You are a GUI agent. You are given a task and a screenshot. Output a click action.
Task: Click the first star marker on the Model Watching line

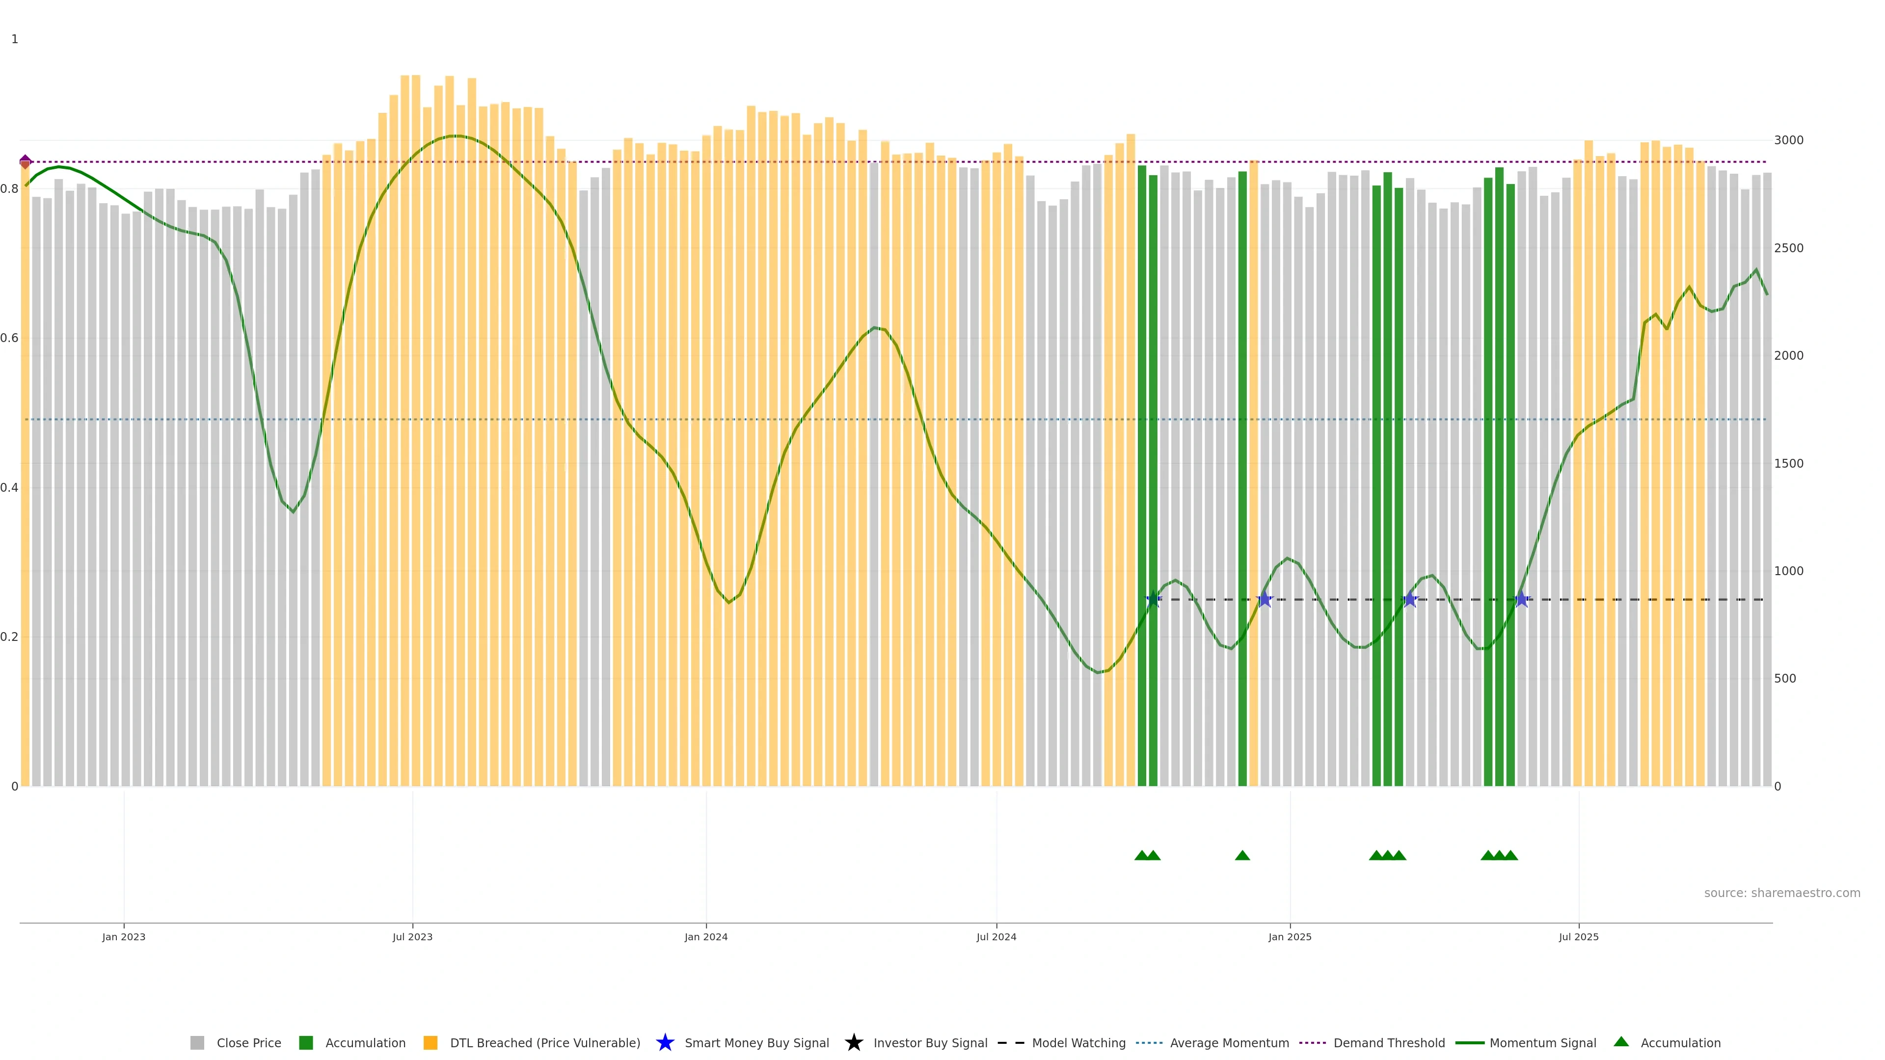1153,600
